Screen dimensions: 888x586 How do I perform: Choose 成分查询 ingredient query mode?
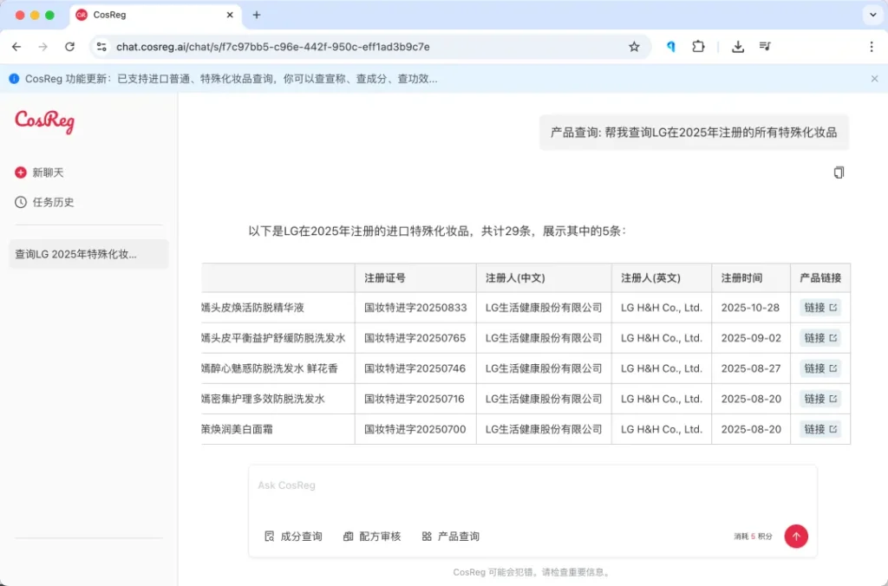pyautogui.click(x=293, y=537)
